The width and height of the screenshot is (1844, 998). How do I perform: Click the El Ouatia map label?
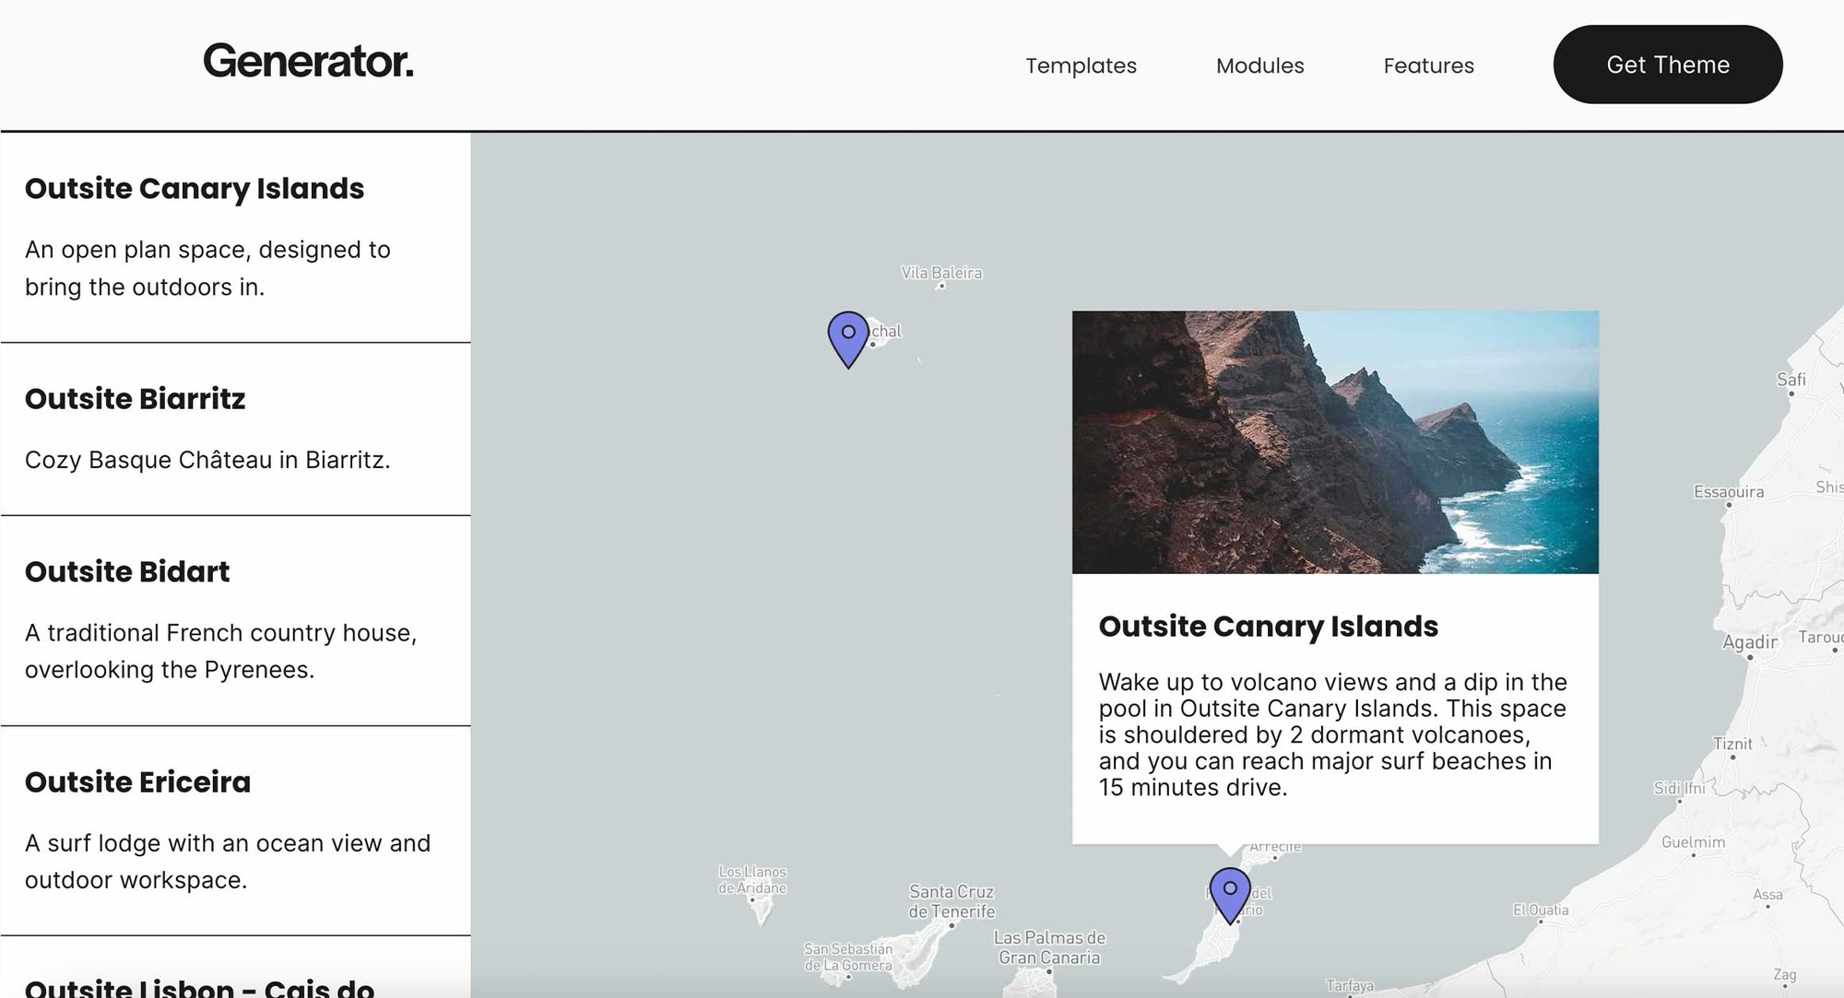point(1541,910)
